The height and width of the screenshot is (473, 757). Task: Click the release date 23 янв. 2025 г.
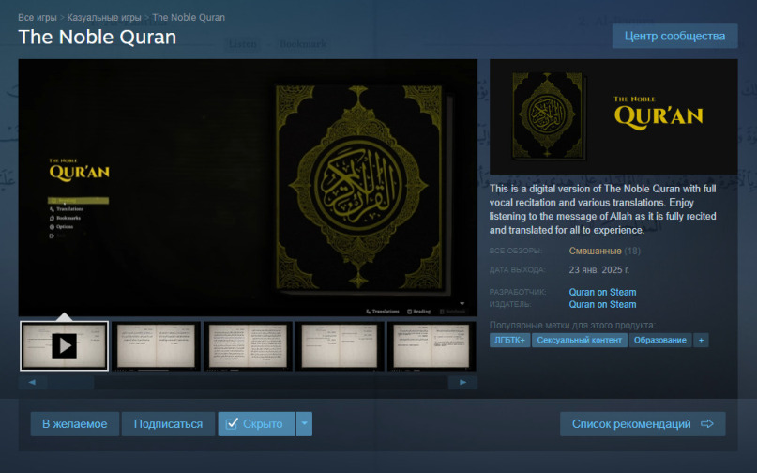pyautogui.click(x=598, y=270)
